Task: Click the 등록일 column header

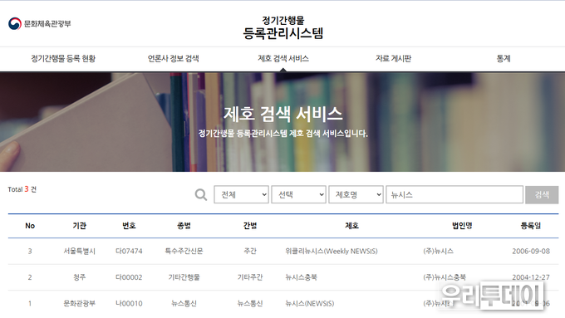Action: (531, 226)
